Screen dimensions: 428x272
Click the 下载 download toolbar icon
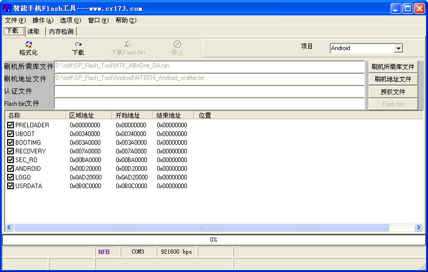(78, 45)
